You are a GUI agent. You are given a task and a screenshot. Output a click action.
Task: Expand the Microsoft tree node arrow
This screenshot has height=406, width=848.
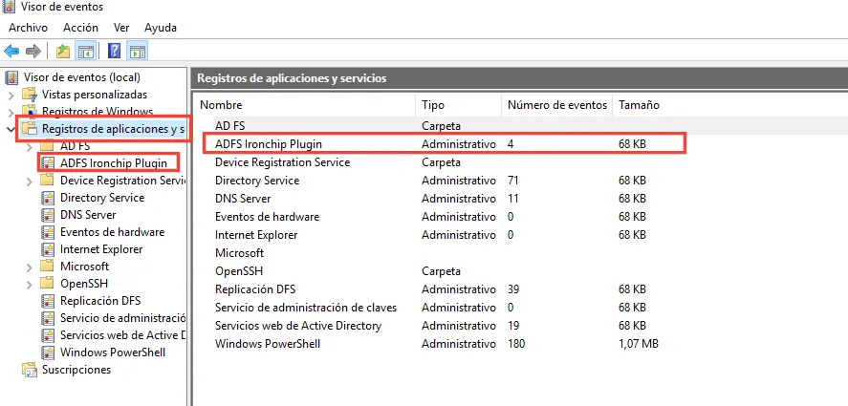[x=30, y=267]
